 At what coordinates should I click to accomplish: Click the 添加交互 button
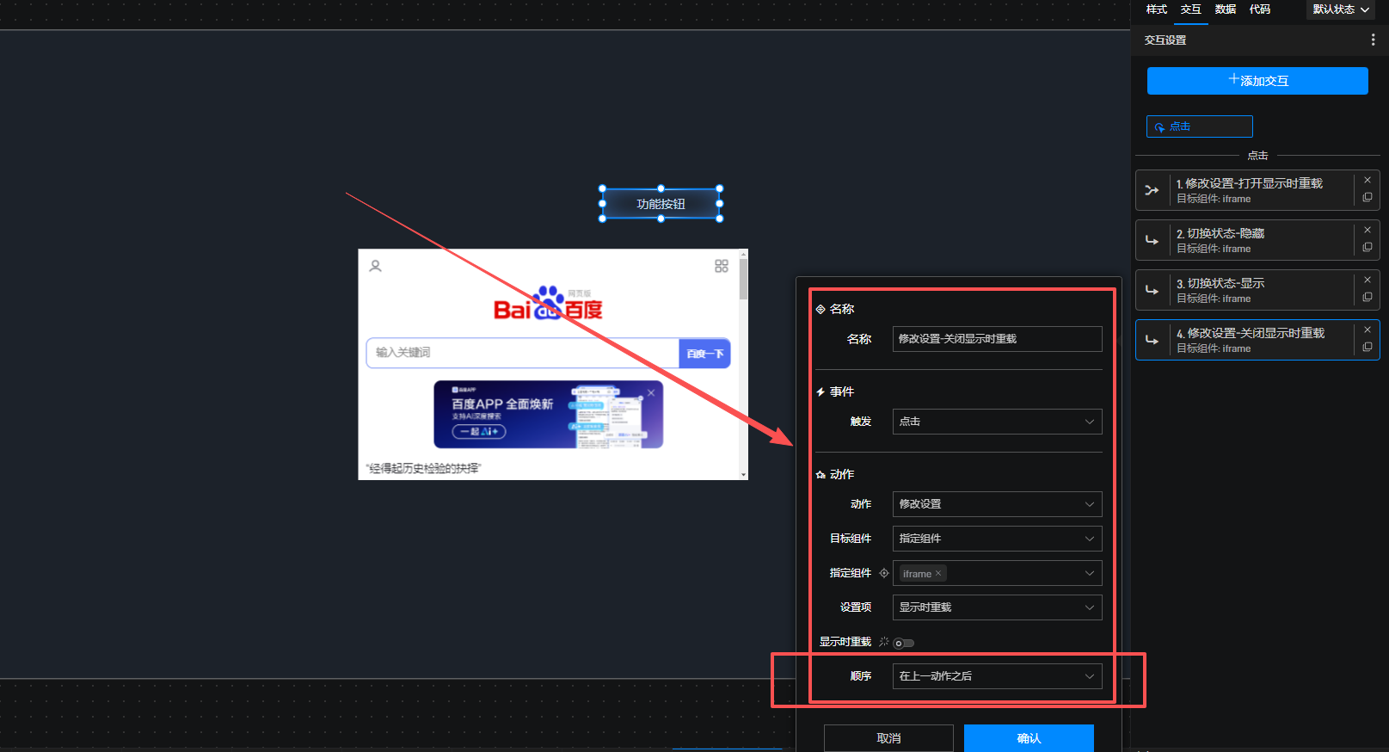[x=1257, y=81]
